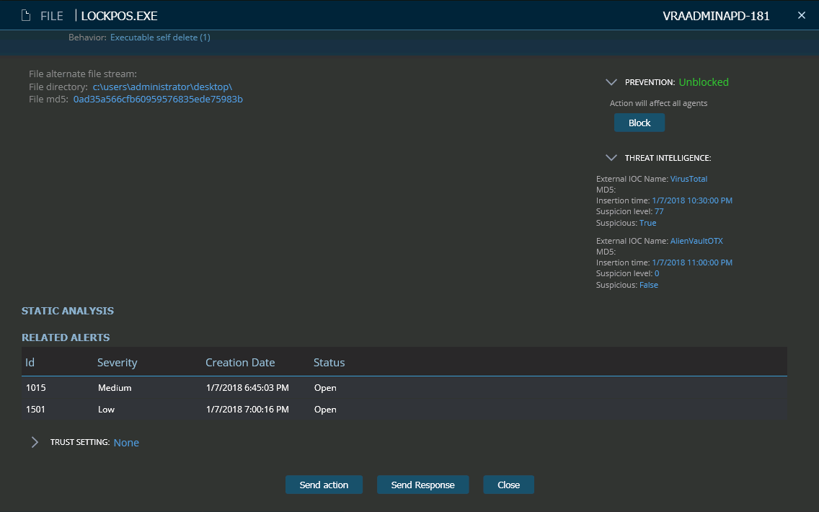Click the Status column header
The image size is (819, 512).
pos(329,362)
